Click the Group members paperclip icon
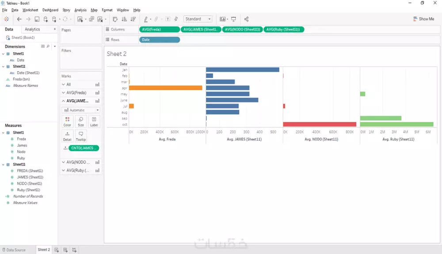 pyautogui.click(x=156, y=19)
